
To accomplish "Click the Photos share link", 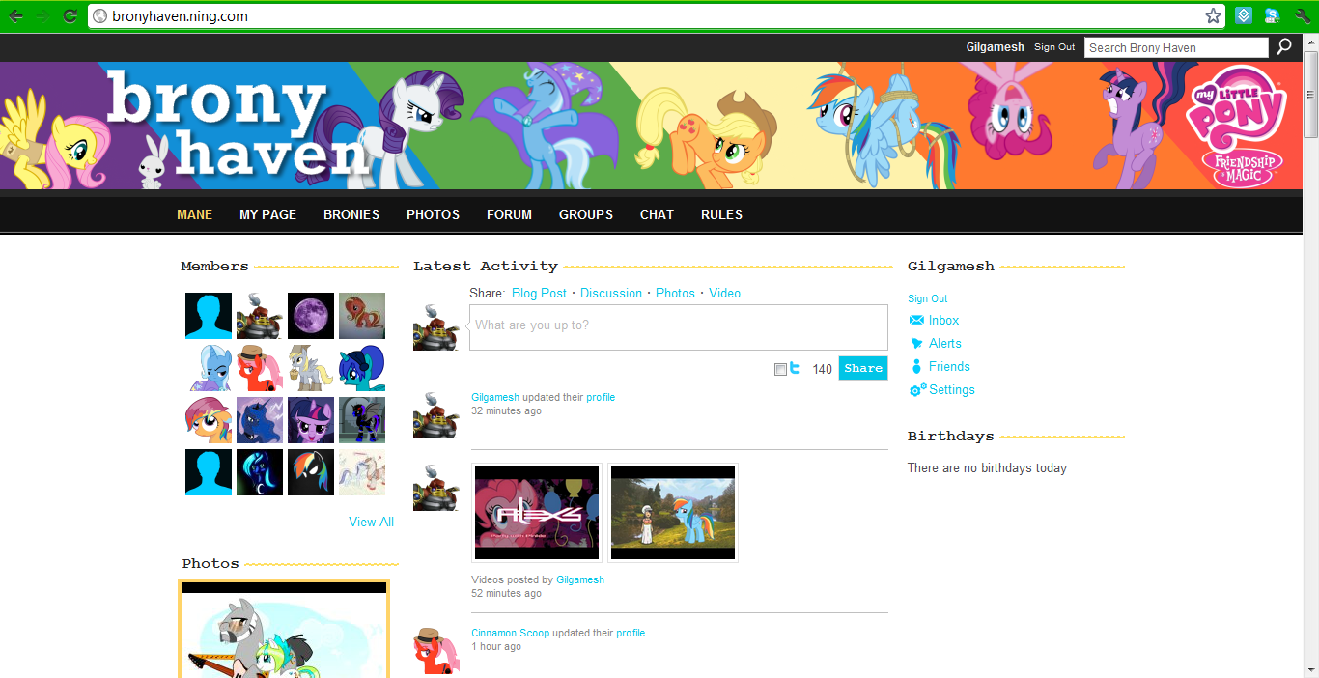I will pos(675,293).
